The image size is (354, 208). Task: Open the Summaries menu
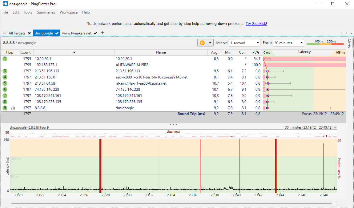point(46,12)
